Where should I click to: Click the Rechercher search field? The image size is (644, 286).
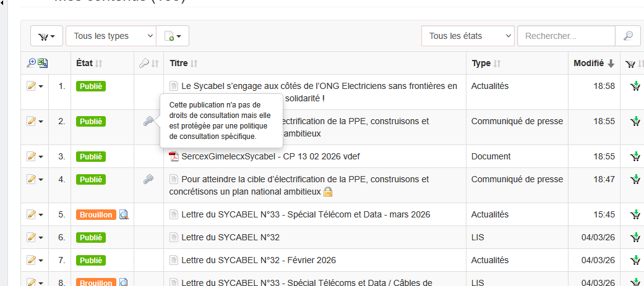tap(566, 36)
